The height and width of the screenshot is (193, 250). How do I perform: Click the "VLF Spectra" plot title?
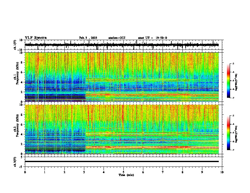pos(36,38)
